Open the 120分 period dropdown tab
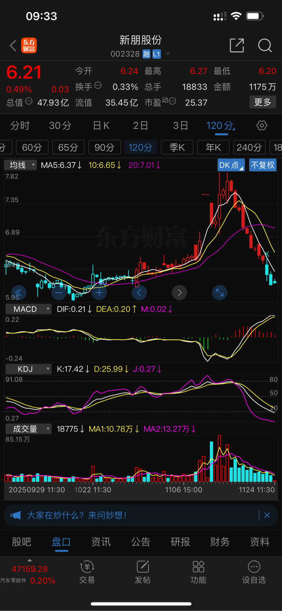 (x=221, y=126)
